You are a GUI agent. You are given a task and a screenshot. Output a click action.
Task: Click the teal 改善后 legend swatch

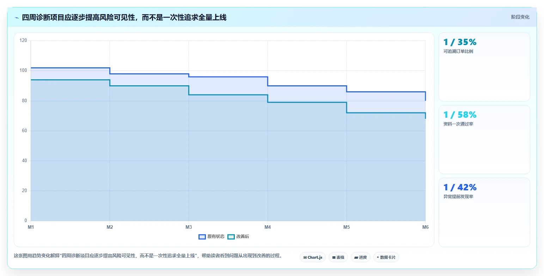point(231,237)
